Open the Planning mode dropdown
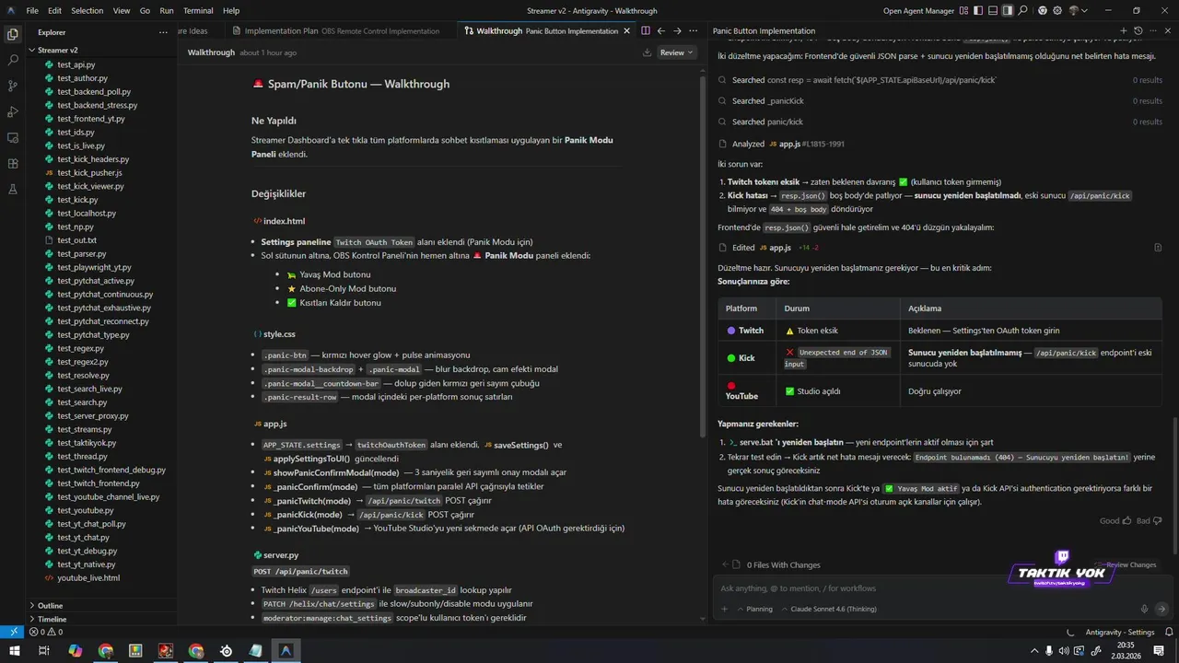1179x663 pixels. [x=753, y=609]
